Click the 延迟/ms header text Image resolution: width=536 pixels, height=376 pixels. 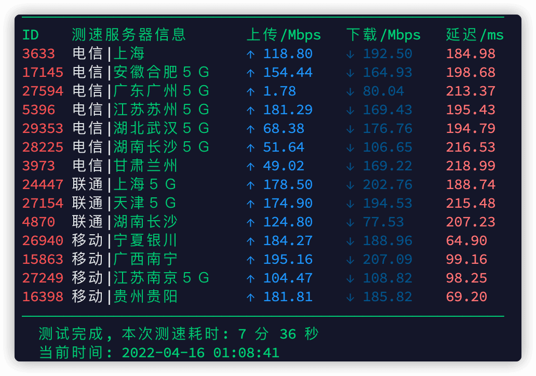pyautogui.click(x=475, y=35)
